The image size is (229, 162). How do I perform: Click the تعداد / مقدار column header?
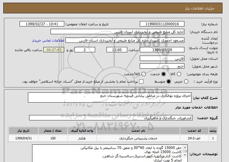53,131
